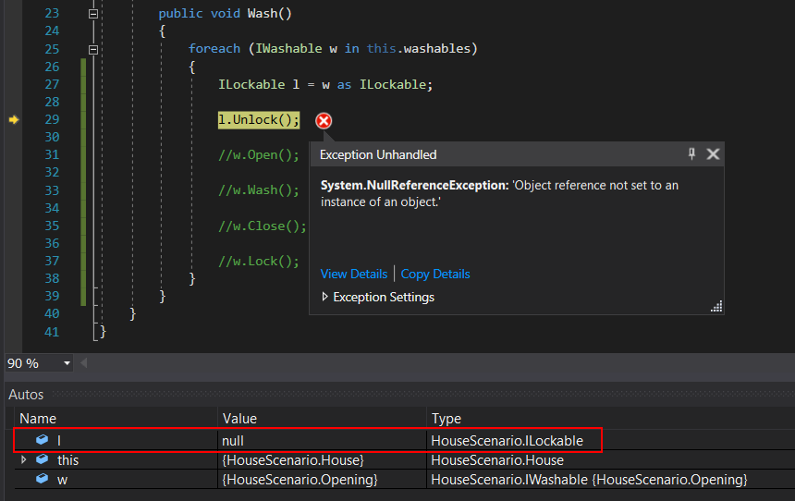Expand the Exception Settings section
The height and width of the screenshot is (501, 795).
325,297
